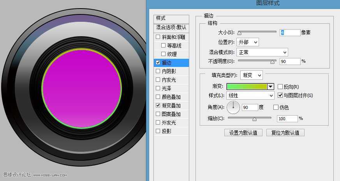Enable the 仿色 dither checkbox

tap(276, 107)
